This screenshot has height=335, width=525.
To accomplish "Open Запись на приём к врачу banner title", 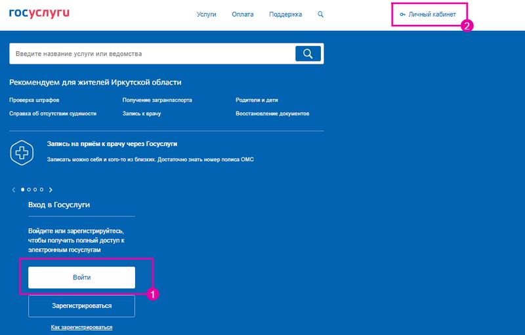I will [112, 144].
